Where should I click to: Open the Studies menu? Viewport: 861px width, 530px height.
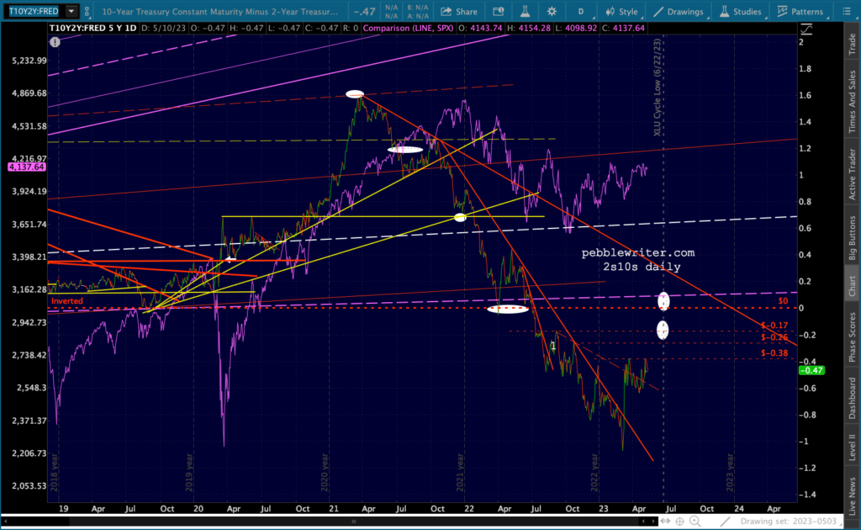click(x=740, y=12)
